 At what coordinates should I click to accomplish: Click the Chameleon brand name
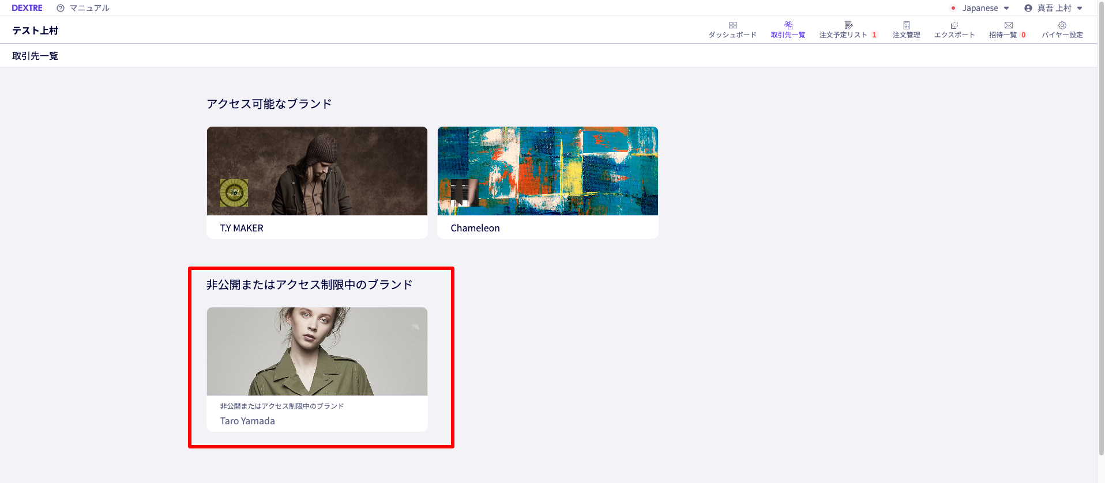pos(475,228)
